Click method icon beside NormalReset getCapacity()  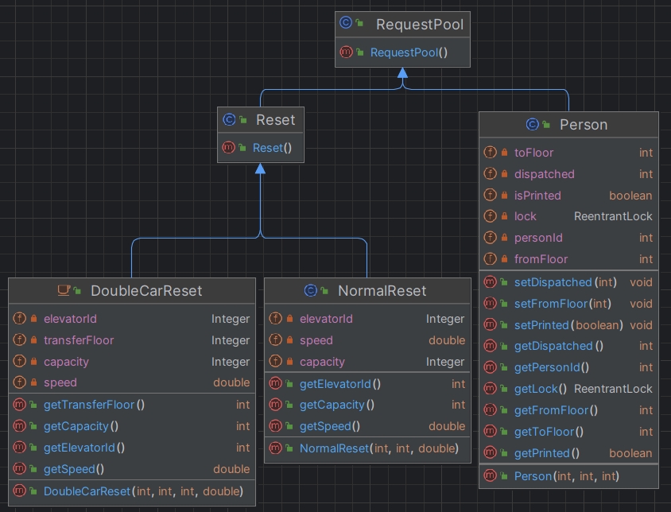coord(275,405)
